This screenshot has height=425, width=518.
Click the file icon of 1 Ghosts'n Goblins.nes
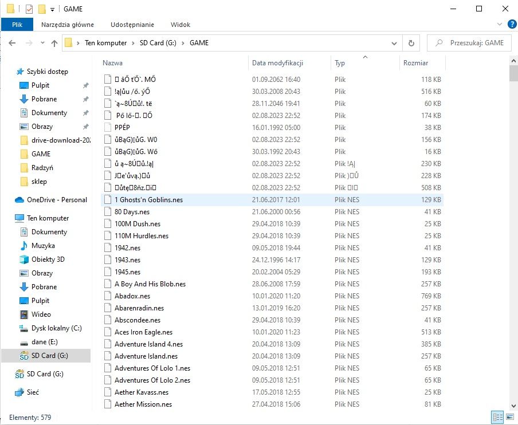(x=107, y=199)
